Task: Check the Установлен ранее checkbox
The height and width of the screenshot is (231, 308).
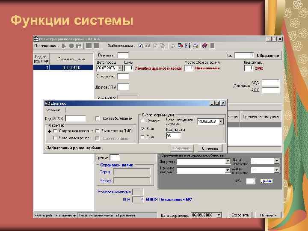Action: click(x=56, y=138)
